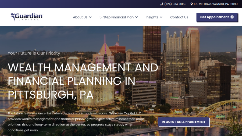Expand the About Us chevron

pos(90,17)
